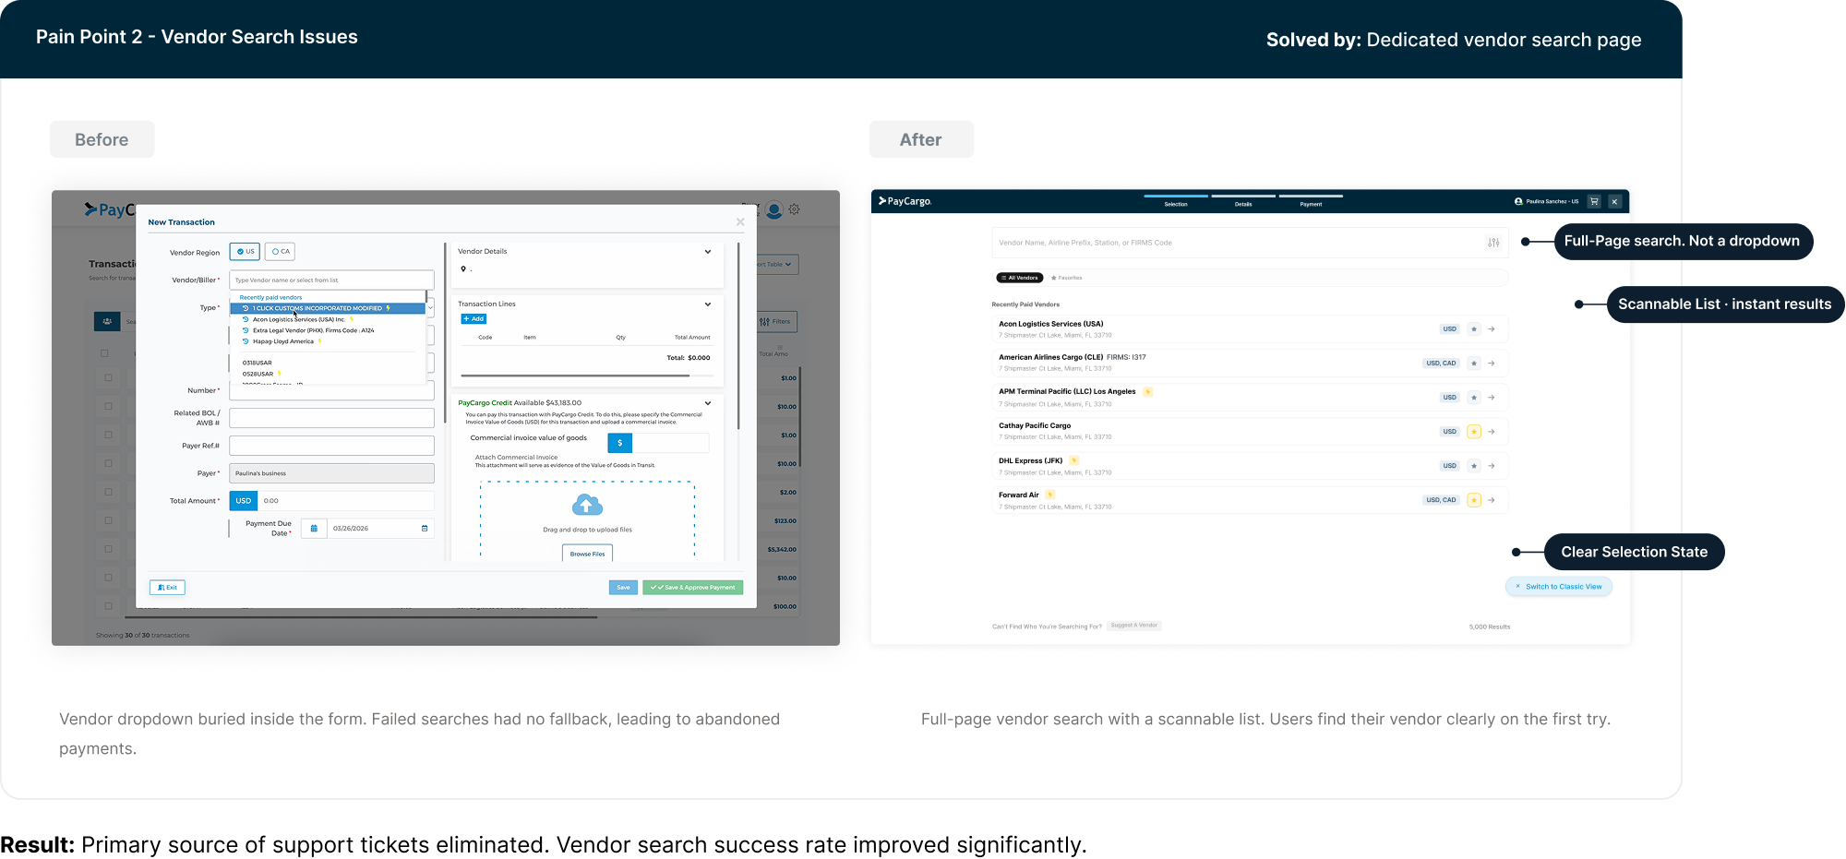Tick the header checkbox in Before transactions table
The image size is (1846, 859).
tap(104, 353)
